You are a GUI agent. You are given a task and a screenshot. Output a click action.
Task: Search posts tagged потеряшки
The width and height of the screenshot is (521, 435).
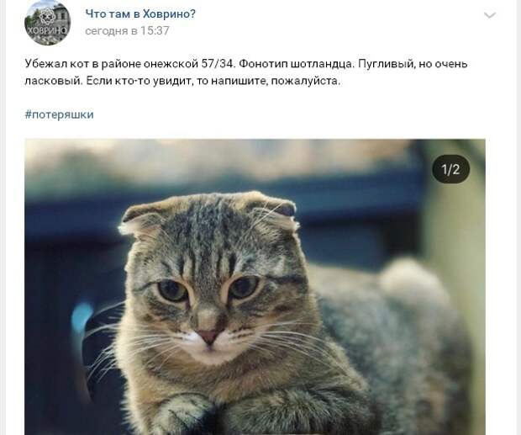(59, 114)
